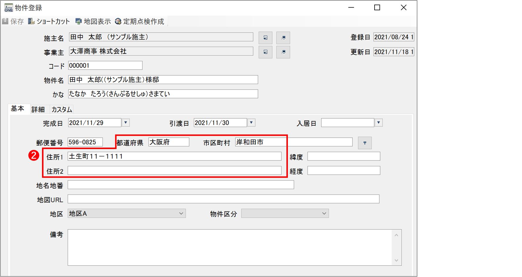This screenshot has height=277, width=522.
Task: Click the second icon button beside 事業主 field
Action: (283, 52)
